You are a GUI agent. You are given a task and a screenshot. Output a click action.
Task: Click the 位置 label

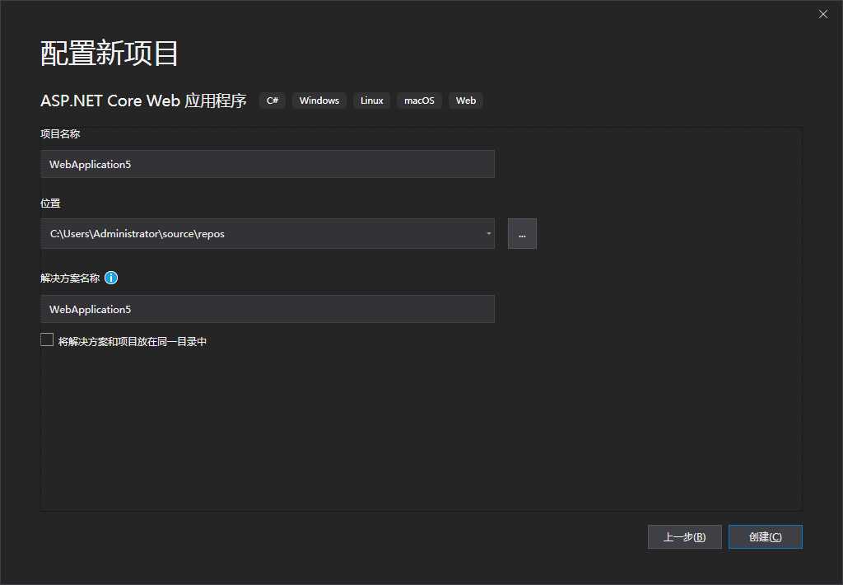tap(50, 204)
